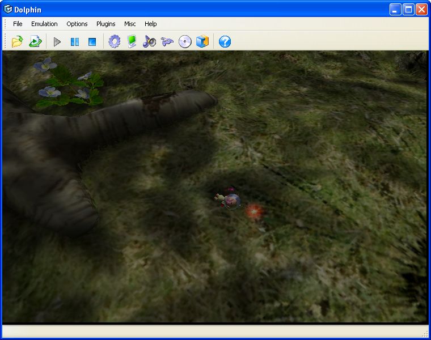Viewport: 431px width, 340px height.
Task: Click the Refresh game list icon
Action: (x=35, y=42)
